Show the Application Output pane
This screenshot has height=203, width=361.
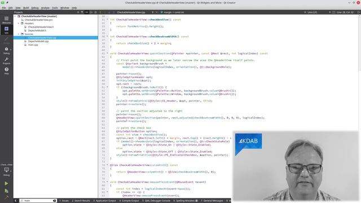tap(104, 201)
